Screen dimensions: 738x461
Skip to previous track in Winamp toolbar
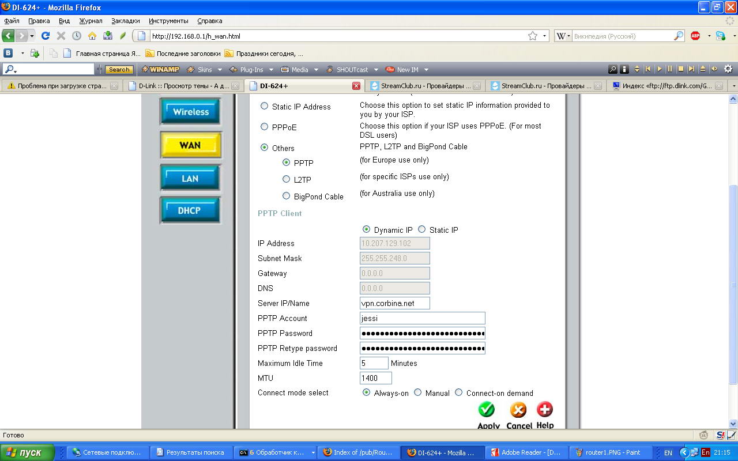pyautogui.click(x=648, y=69)
